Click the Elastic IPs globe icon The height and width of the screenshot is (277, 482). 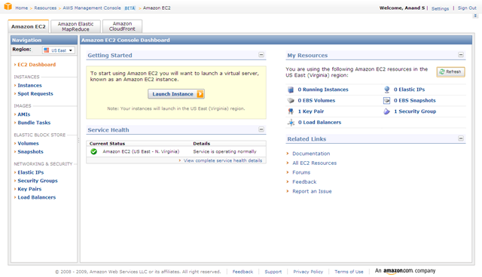tap(386, 90)
